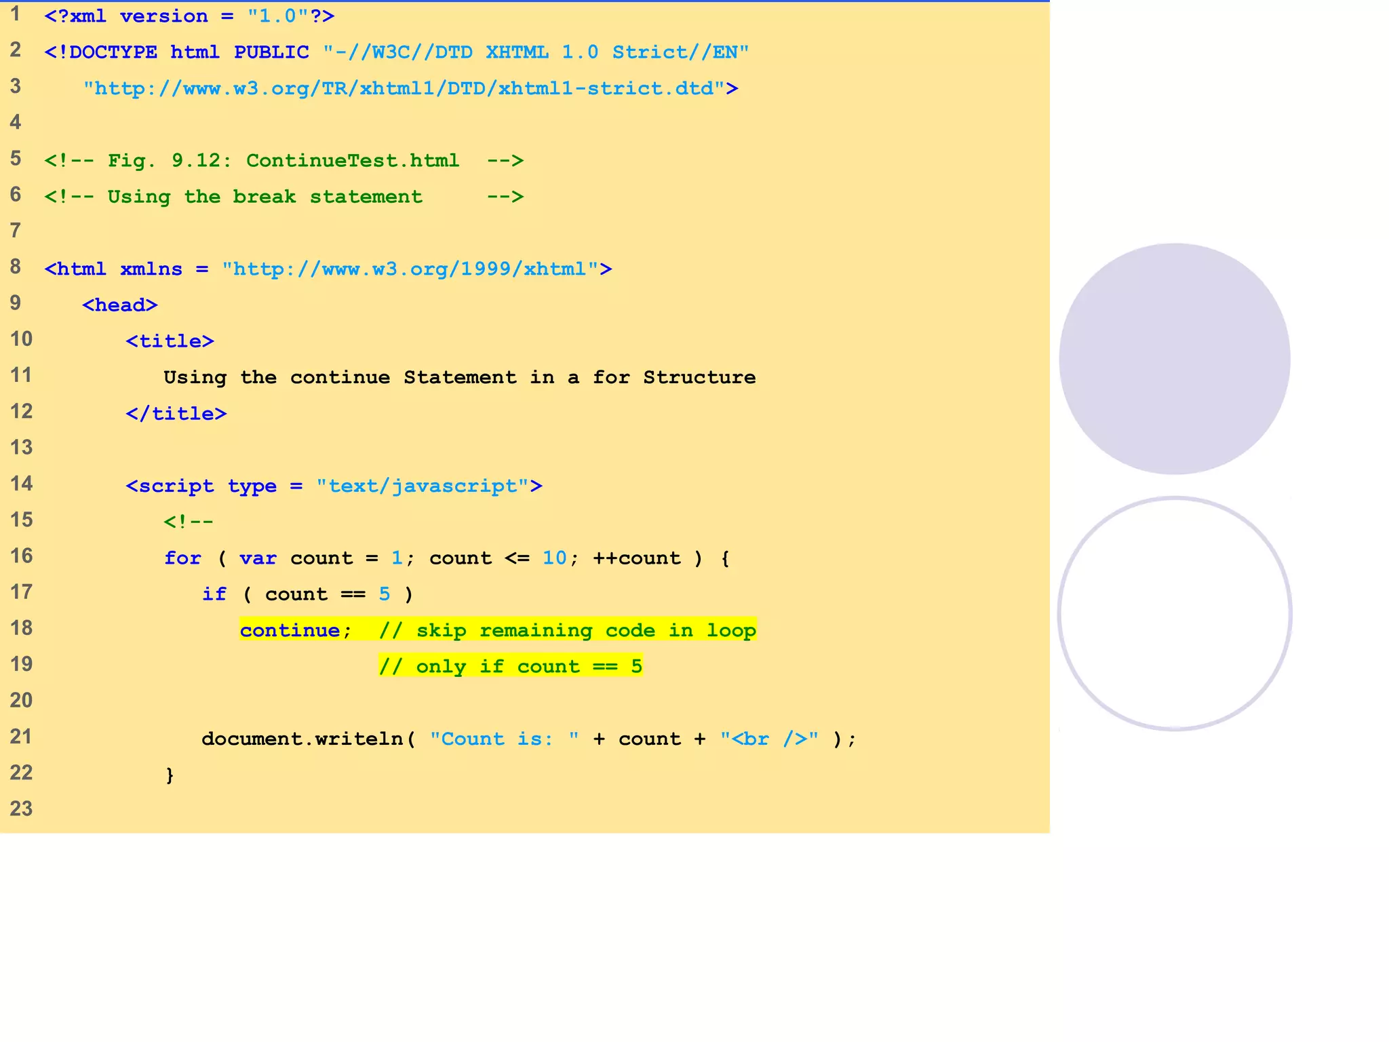1389x1042 pixels.
Task: Select the html xmlns opening tag line
Action: [x=328, y=269]
